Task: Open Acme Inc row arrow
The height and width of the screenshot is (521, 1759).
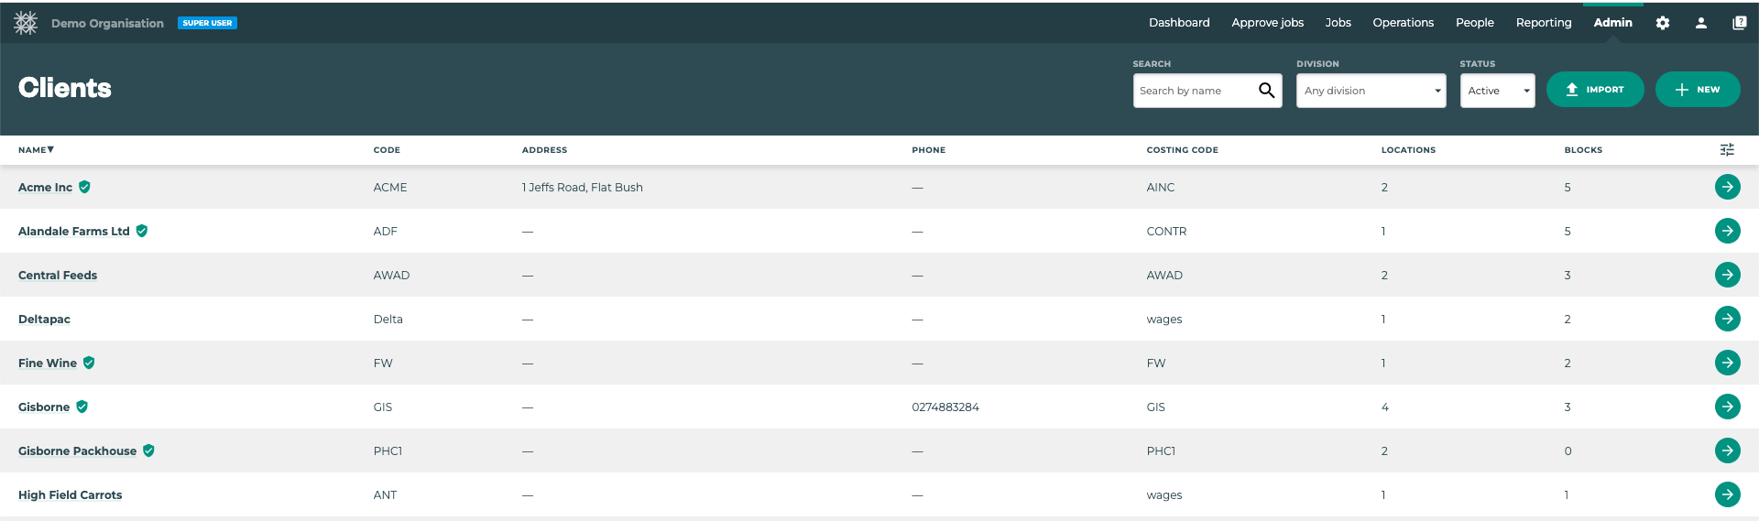Action: pos(1727,187)
